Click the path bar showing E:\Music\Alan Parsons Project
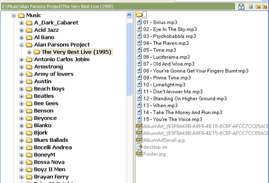 tap(118, 6)
